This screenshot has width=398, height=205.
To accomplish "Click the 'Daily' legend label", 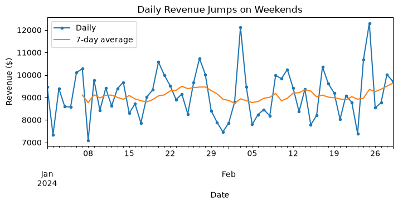I will (86, 28).
